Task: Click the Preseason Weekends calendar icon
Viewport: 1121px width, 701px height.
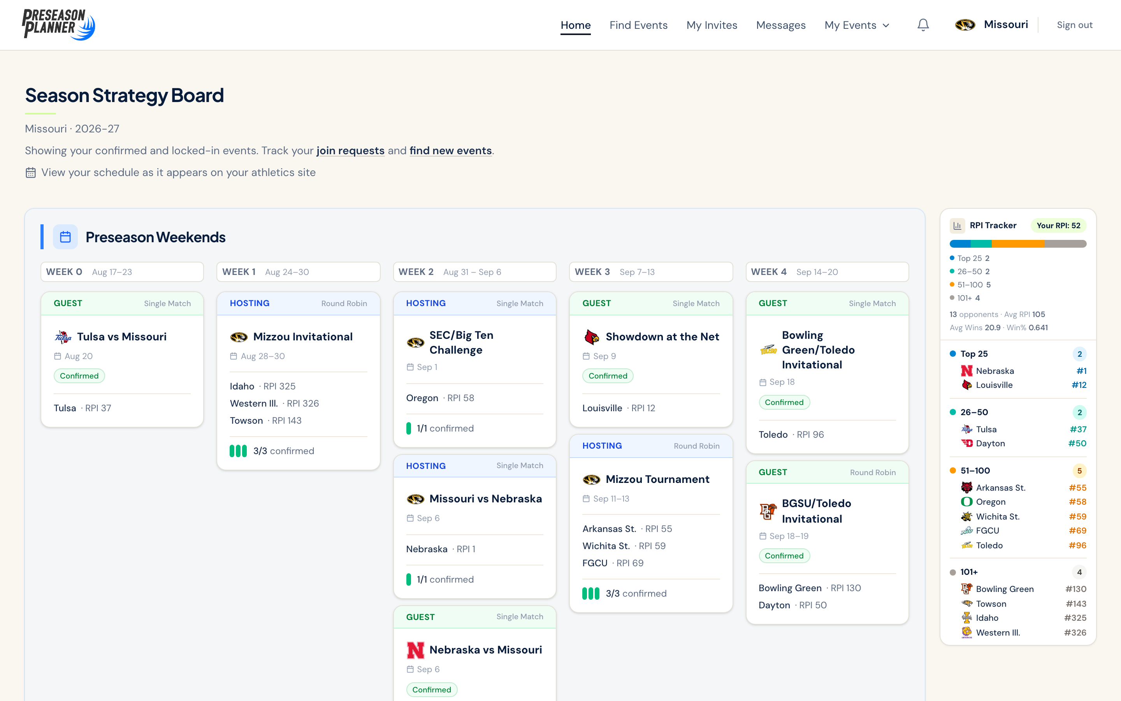Action: pos(65,237)
